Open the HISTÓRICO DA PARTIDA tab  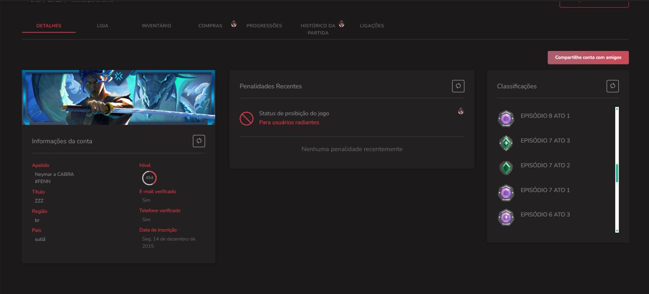(x=318, y=29)
